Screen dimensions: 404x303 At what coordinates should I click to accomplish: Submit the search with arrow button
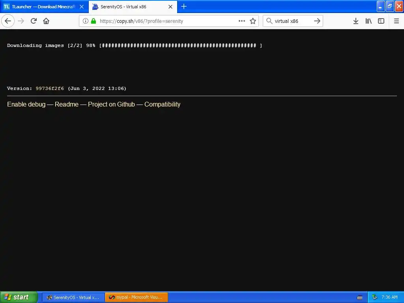pyautogui.click(x=317, y=21)
